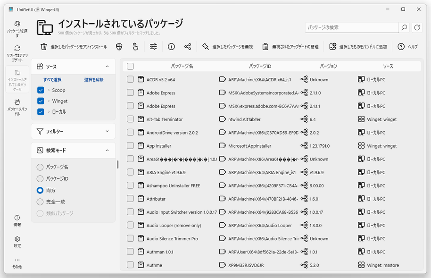This screenshot has height=278, width=431.
Task: Check the ACDR v5.2 x64 row checkbox
Action: point(130,79)
